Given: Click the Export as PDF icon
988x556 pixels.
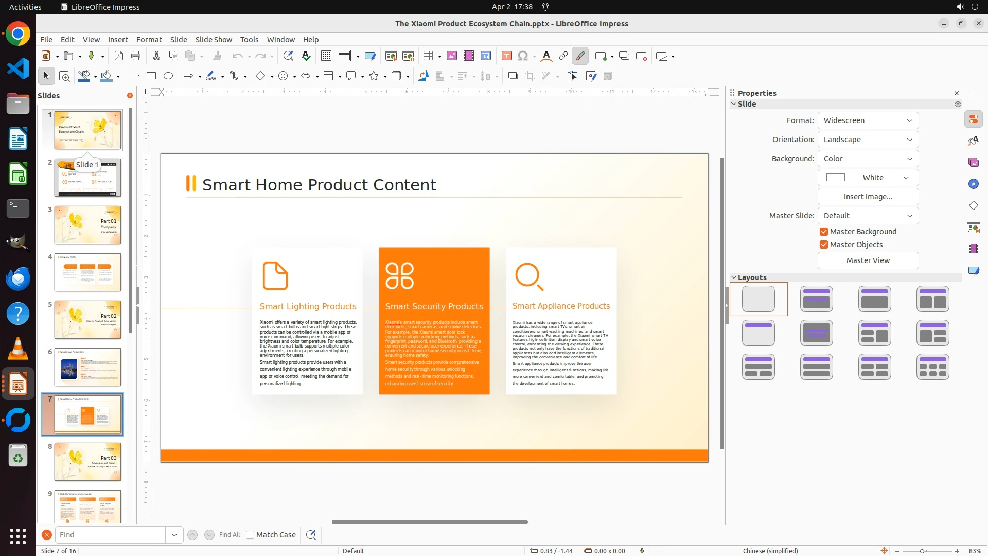Looking at the screenshot, I should pos(119,56).
